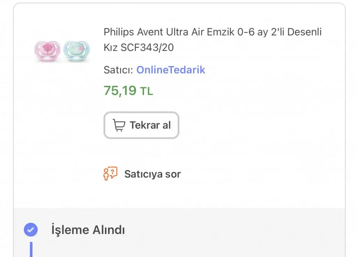Click the 75,19 price amount
Viewport: 357px width, 257px height.
click(x=120, y=91)
